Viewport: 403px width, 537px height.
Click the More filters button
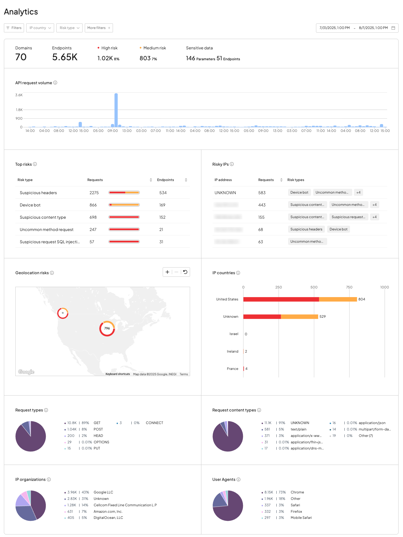click(99, 28)
